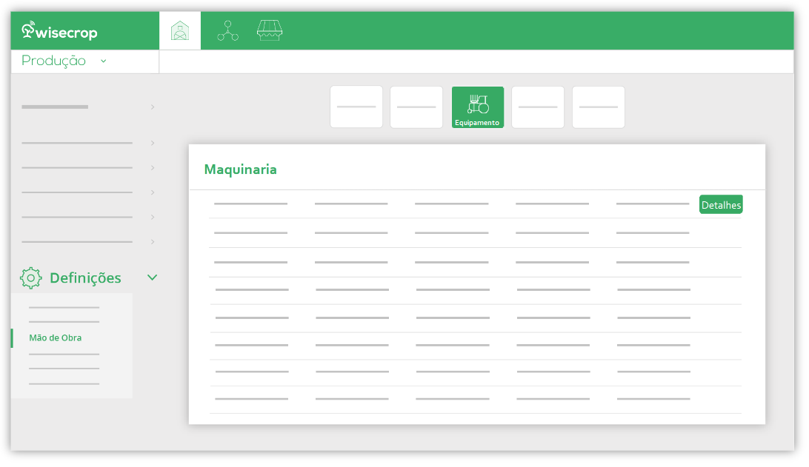Viewport: 809px width, 467px height.
Task: Open the market stall icon tab
Action: [x=270, y=31]
